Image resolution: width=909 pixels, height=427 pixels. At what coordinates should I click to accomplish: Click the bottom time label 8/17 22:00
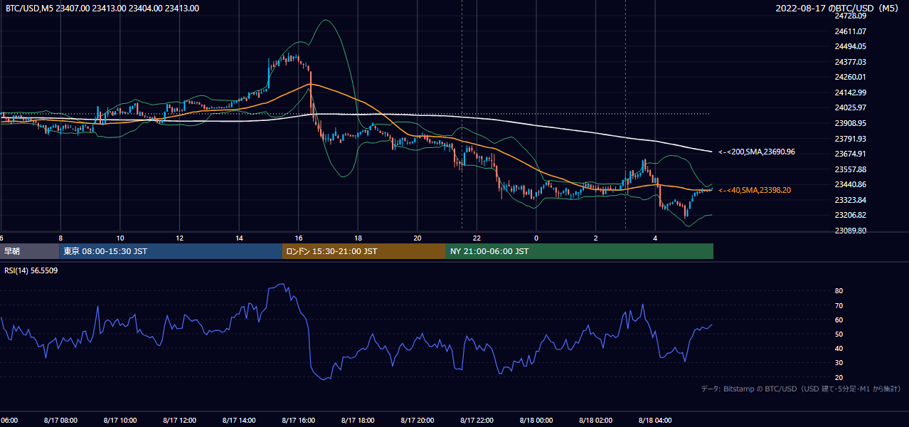[x=477, y=421]
